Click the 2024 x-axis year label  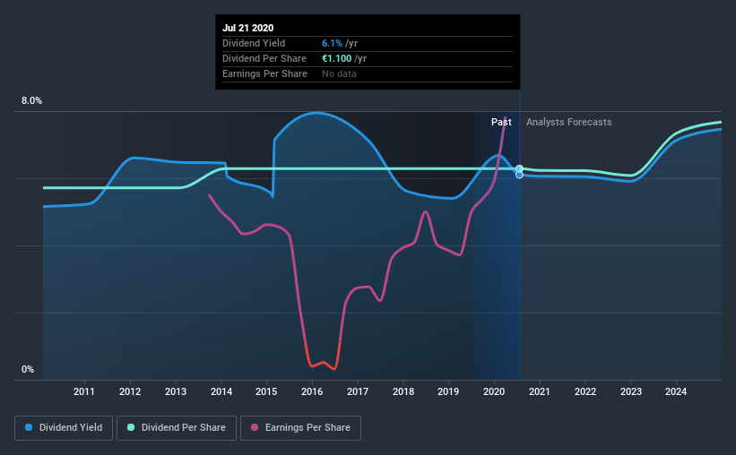tap(676, 391)
